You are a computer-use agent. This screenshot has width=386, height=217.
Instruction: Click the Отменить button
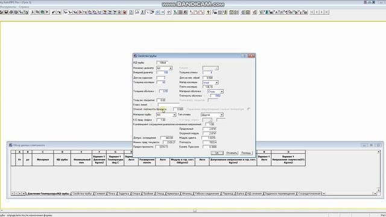[232, 153]
